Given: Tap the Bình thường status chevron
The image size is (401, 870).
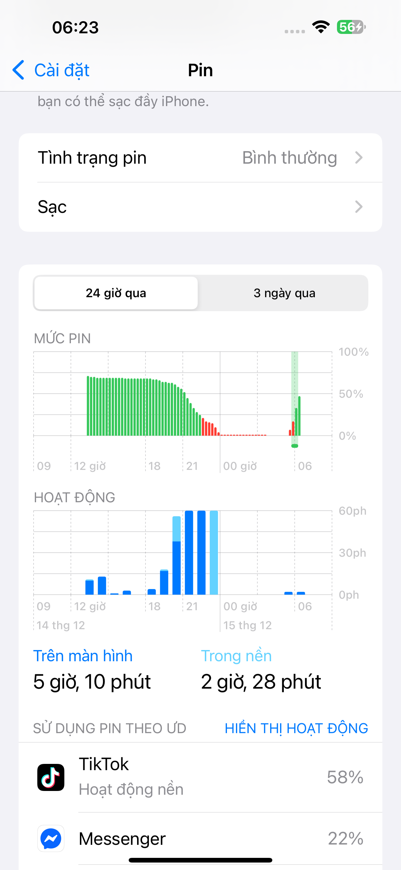Looking at the screenshot, I should 359,158.
